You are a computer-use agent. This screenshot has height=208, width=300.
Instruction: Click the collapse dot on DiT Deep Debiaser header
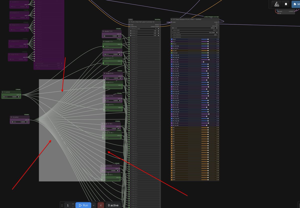pos(171,19)
